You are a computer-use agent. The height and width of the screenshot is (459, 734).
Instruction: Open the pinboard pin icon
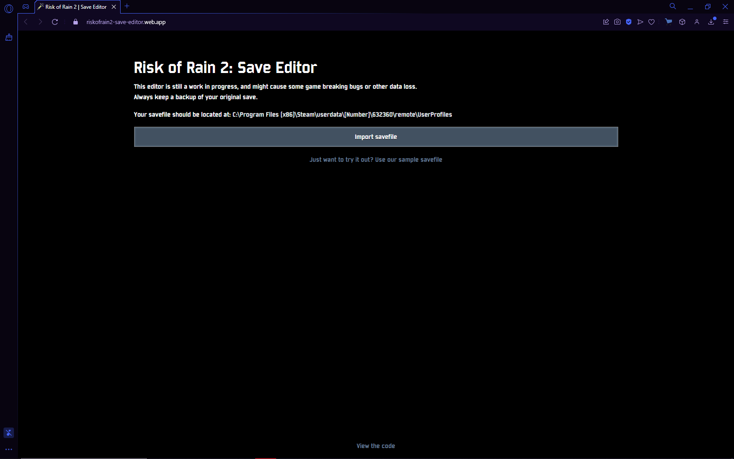606,22
